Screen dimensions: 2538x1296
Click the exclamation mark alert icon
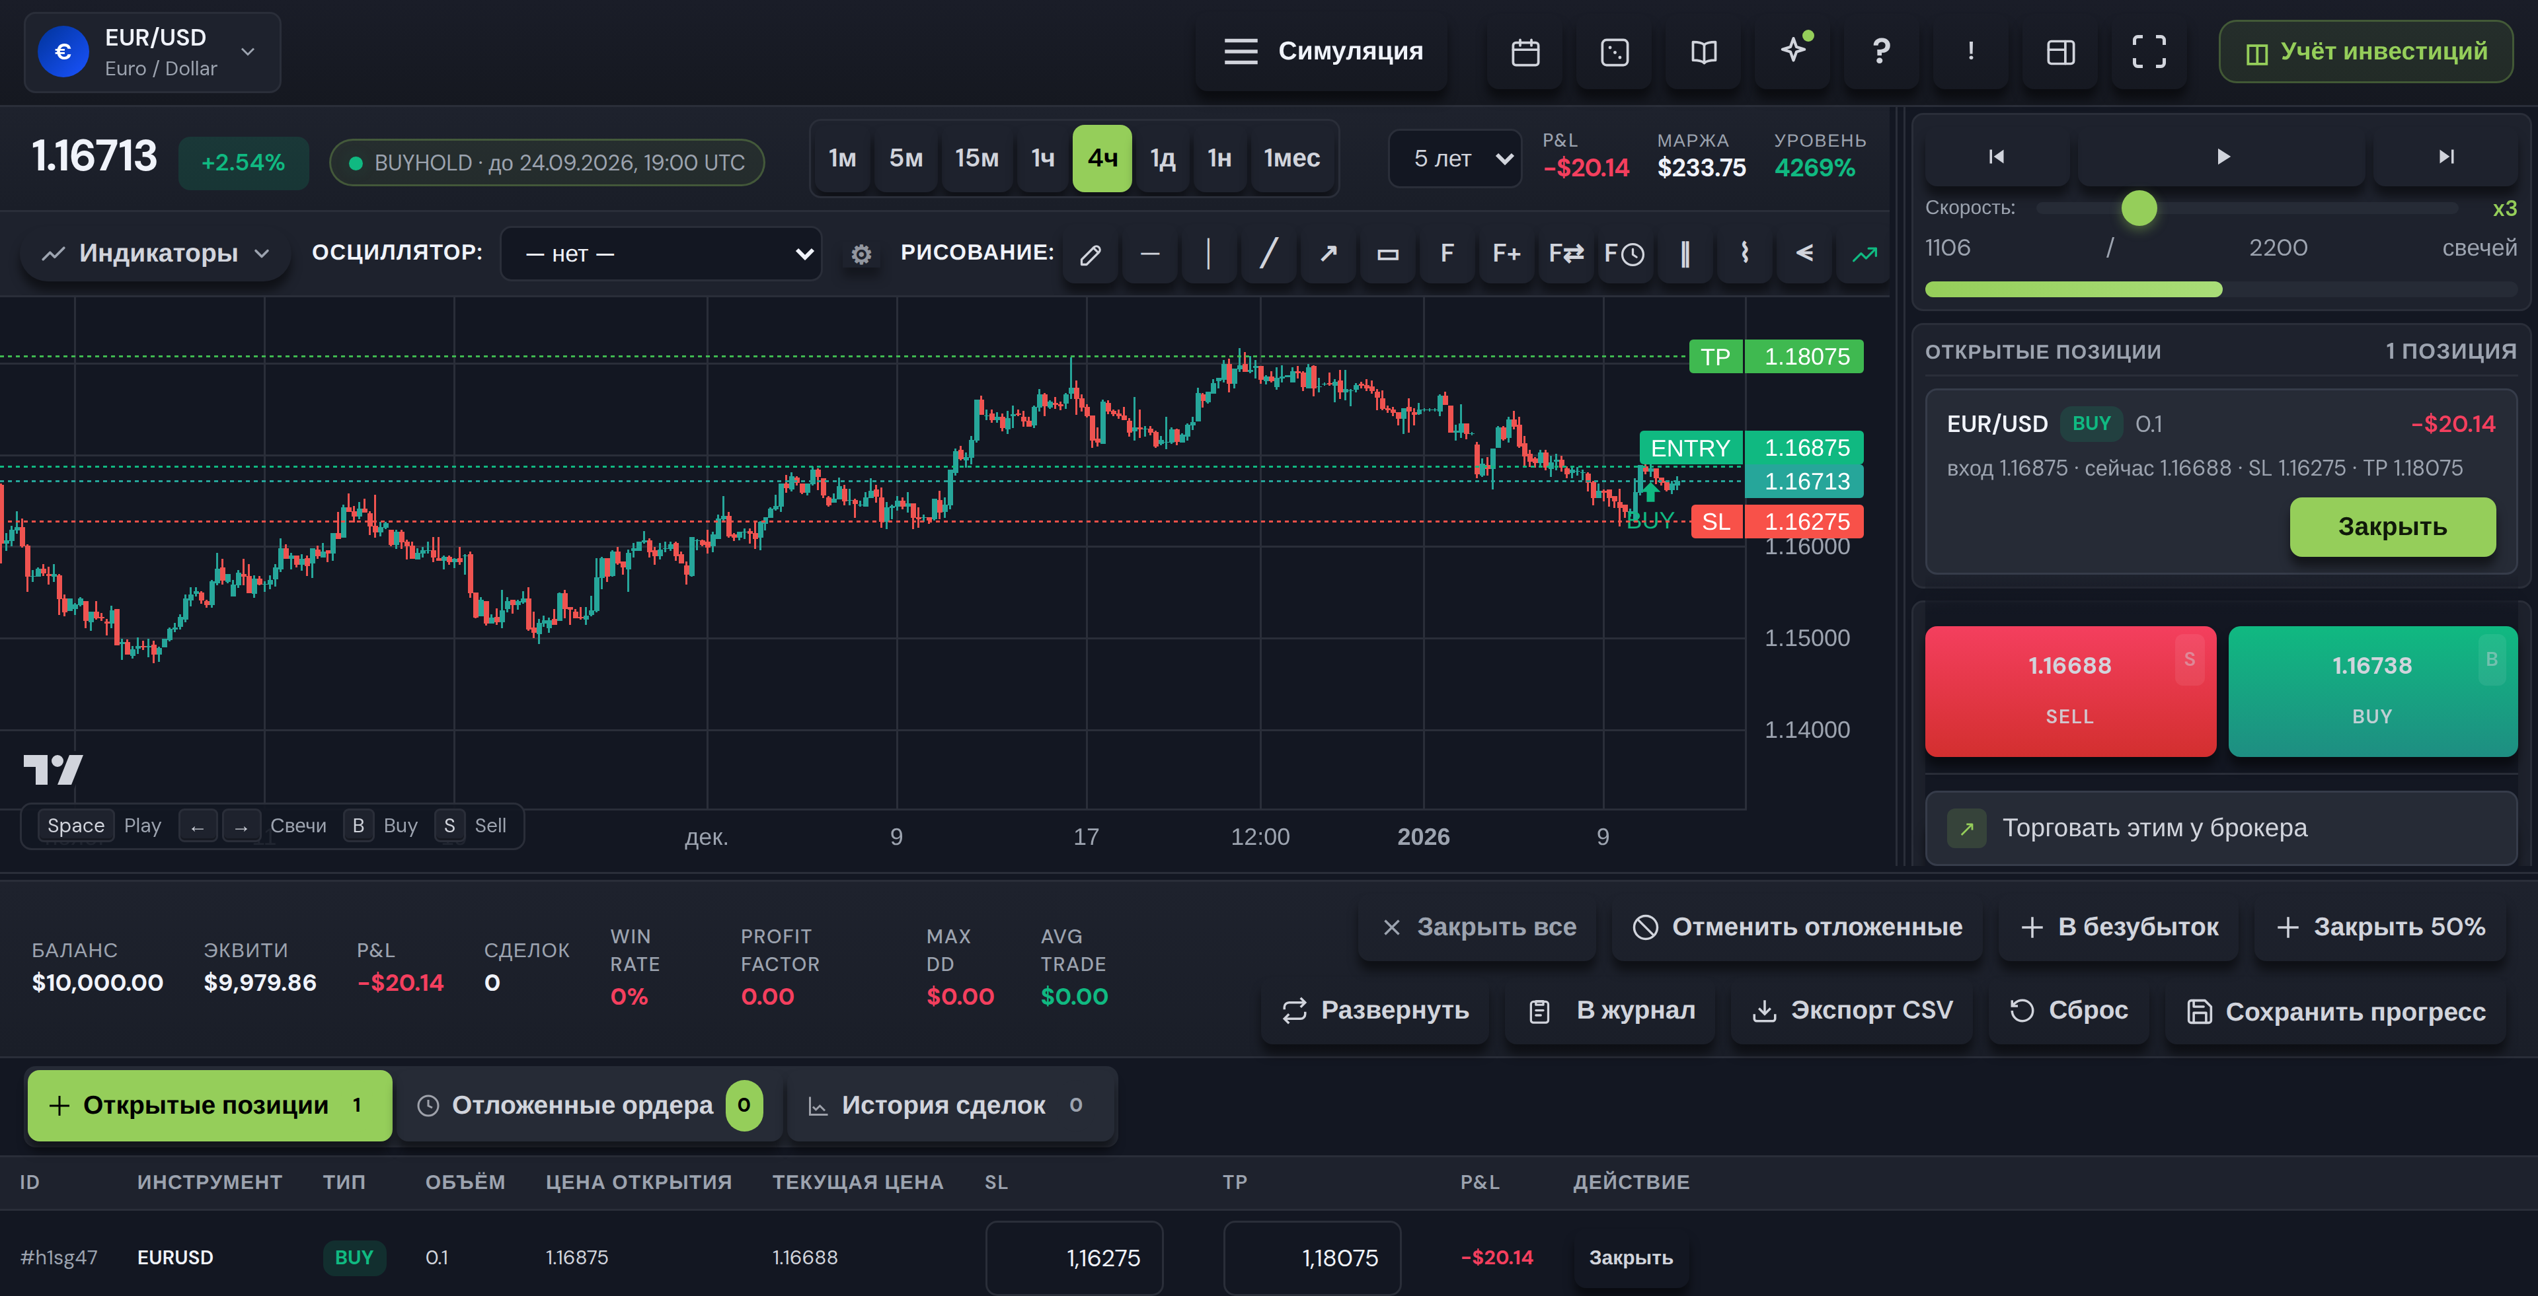point(1970,52)
